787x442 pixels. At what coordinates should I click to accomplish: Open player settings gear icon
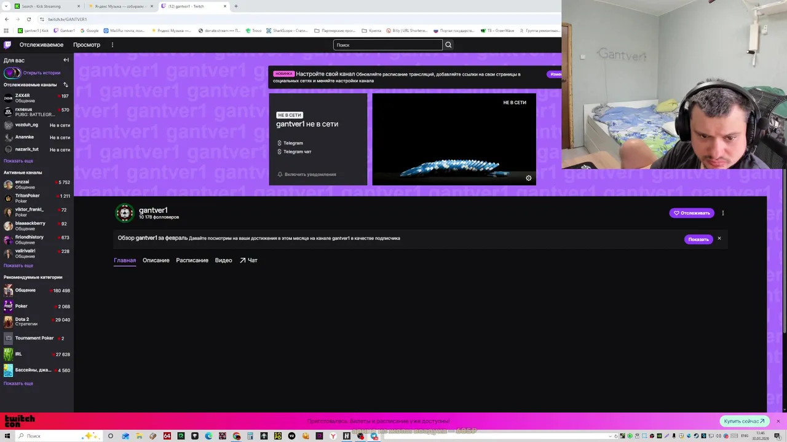point(528,178)
